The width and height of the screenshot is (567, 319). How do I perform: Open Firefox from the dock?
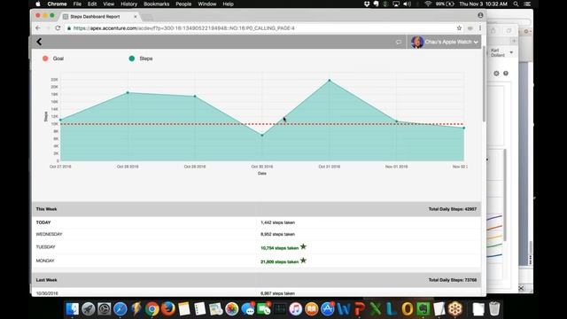[x=167, y=309]
